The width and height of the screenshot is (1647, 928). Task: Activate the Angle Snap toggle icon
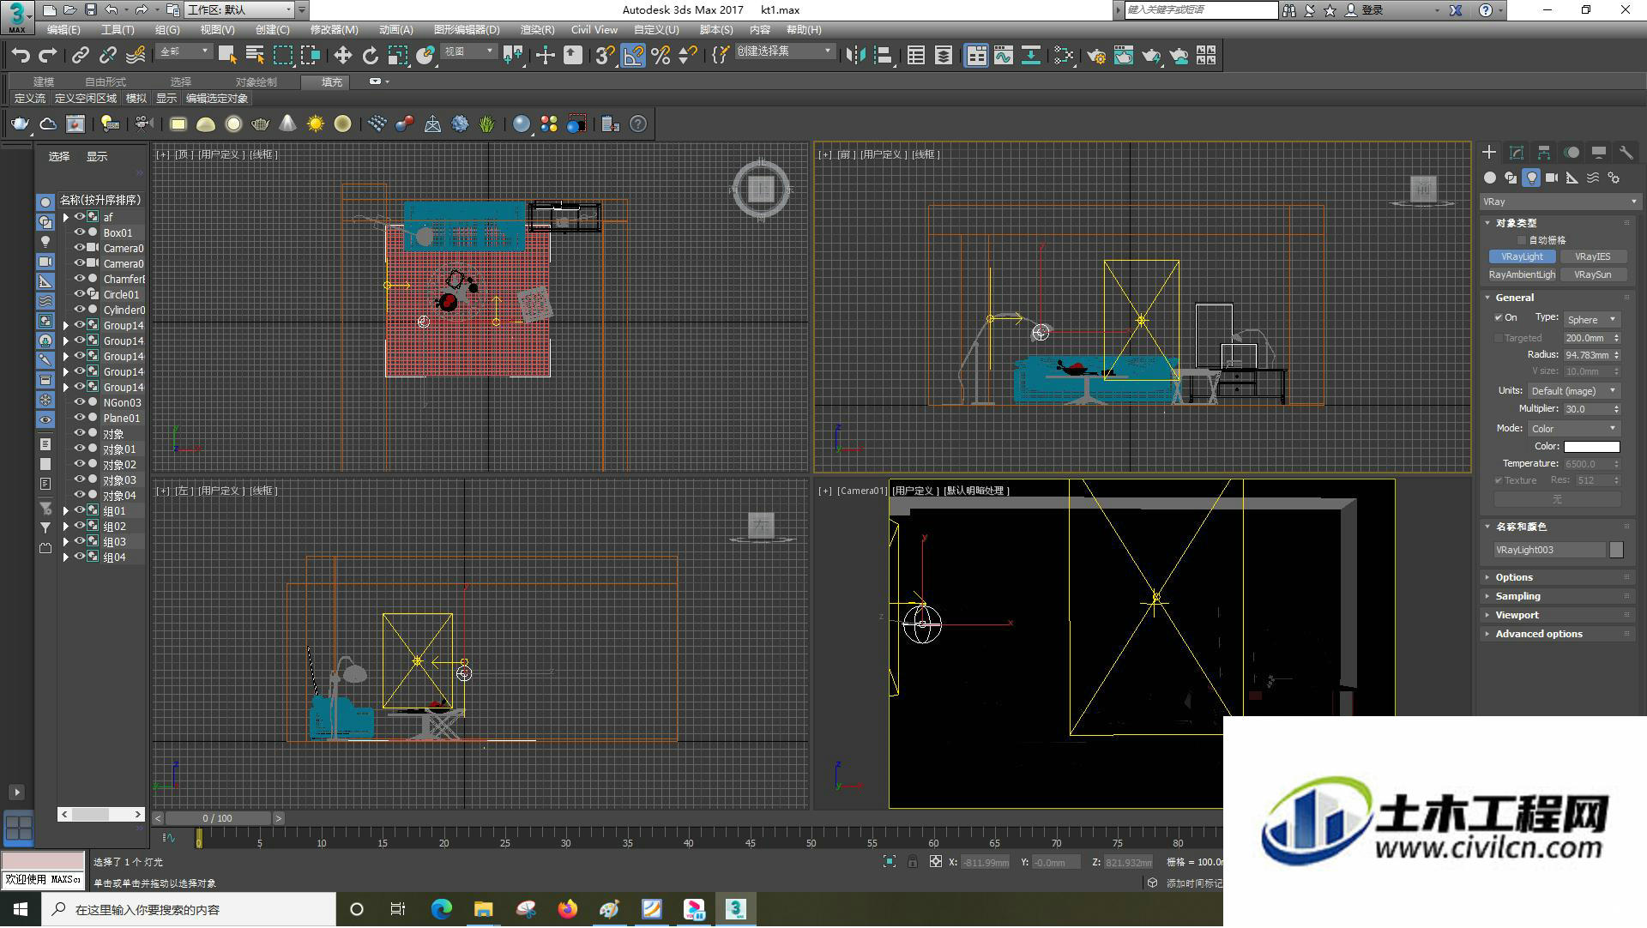click(632, 56)
